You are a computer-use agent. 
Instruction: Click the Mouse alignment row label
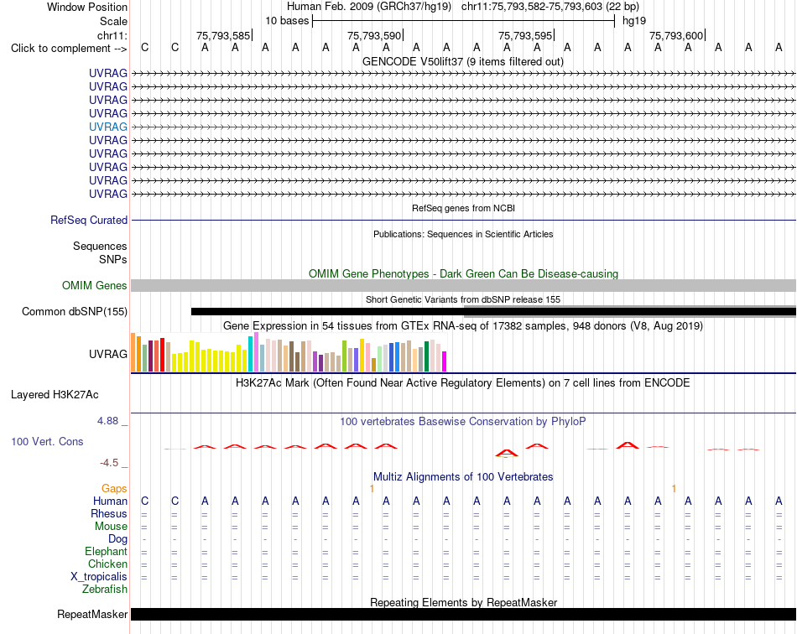coord(111,527)
